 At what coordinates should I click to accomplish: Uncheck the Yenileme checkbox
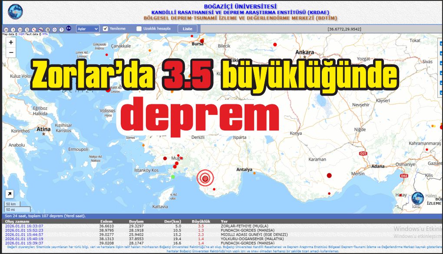point(105,29)
